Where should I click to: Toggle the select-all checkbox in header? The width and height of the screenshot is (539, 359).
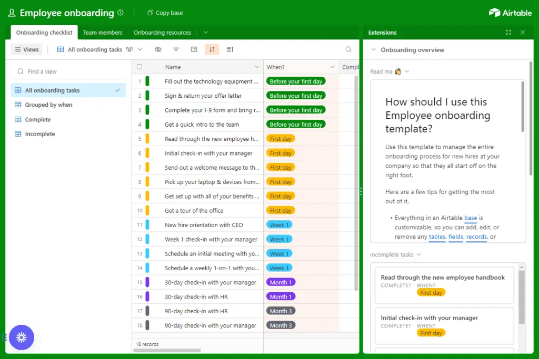pyautogui.click(x=139, y=67)
